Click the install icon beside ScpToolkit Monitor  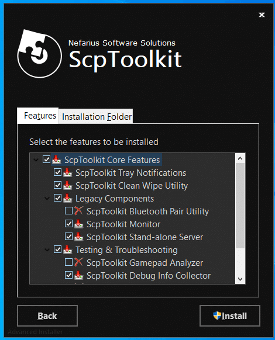click(78, 224)
